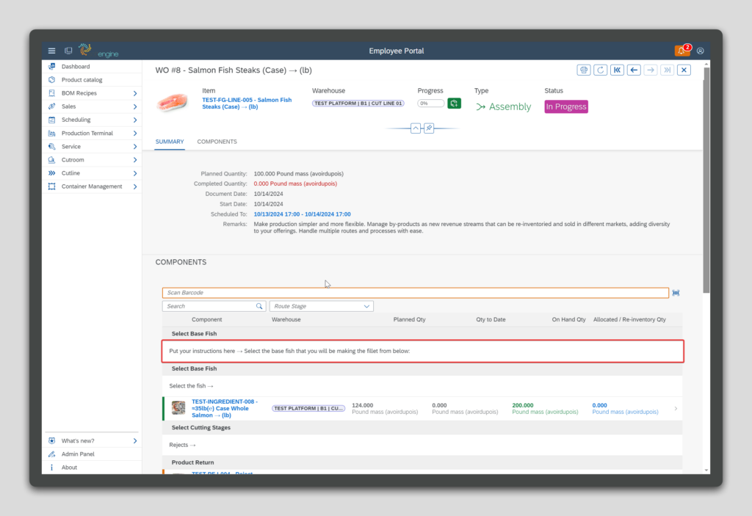Image resolution: width=752 pixels, height=516 pixels.
Task: Expand the Sales chevron
Action: tap(135, 106)
